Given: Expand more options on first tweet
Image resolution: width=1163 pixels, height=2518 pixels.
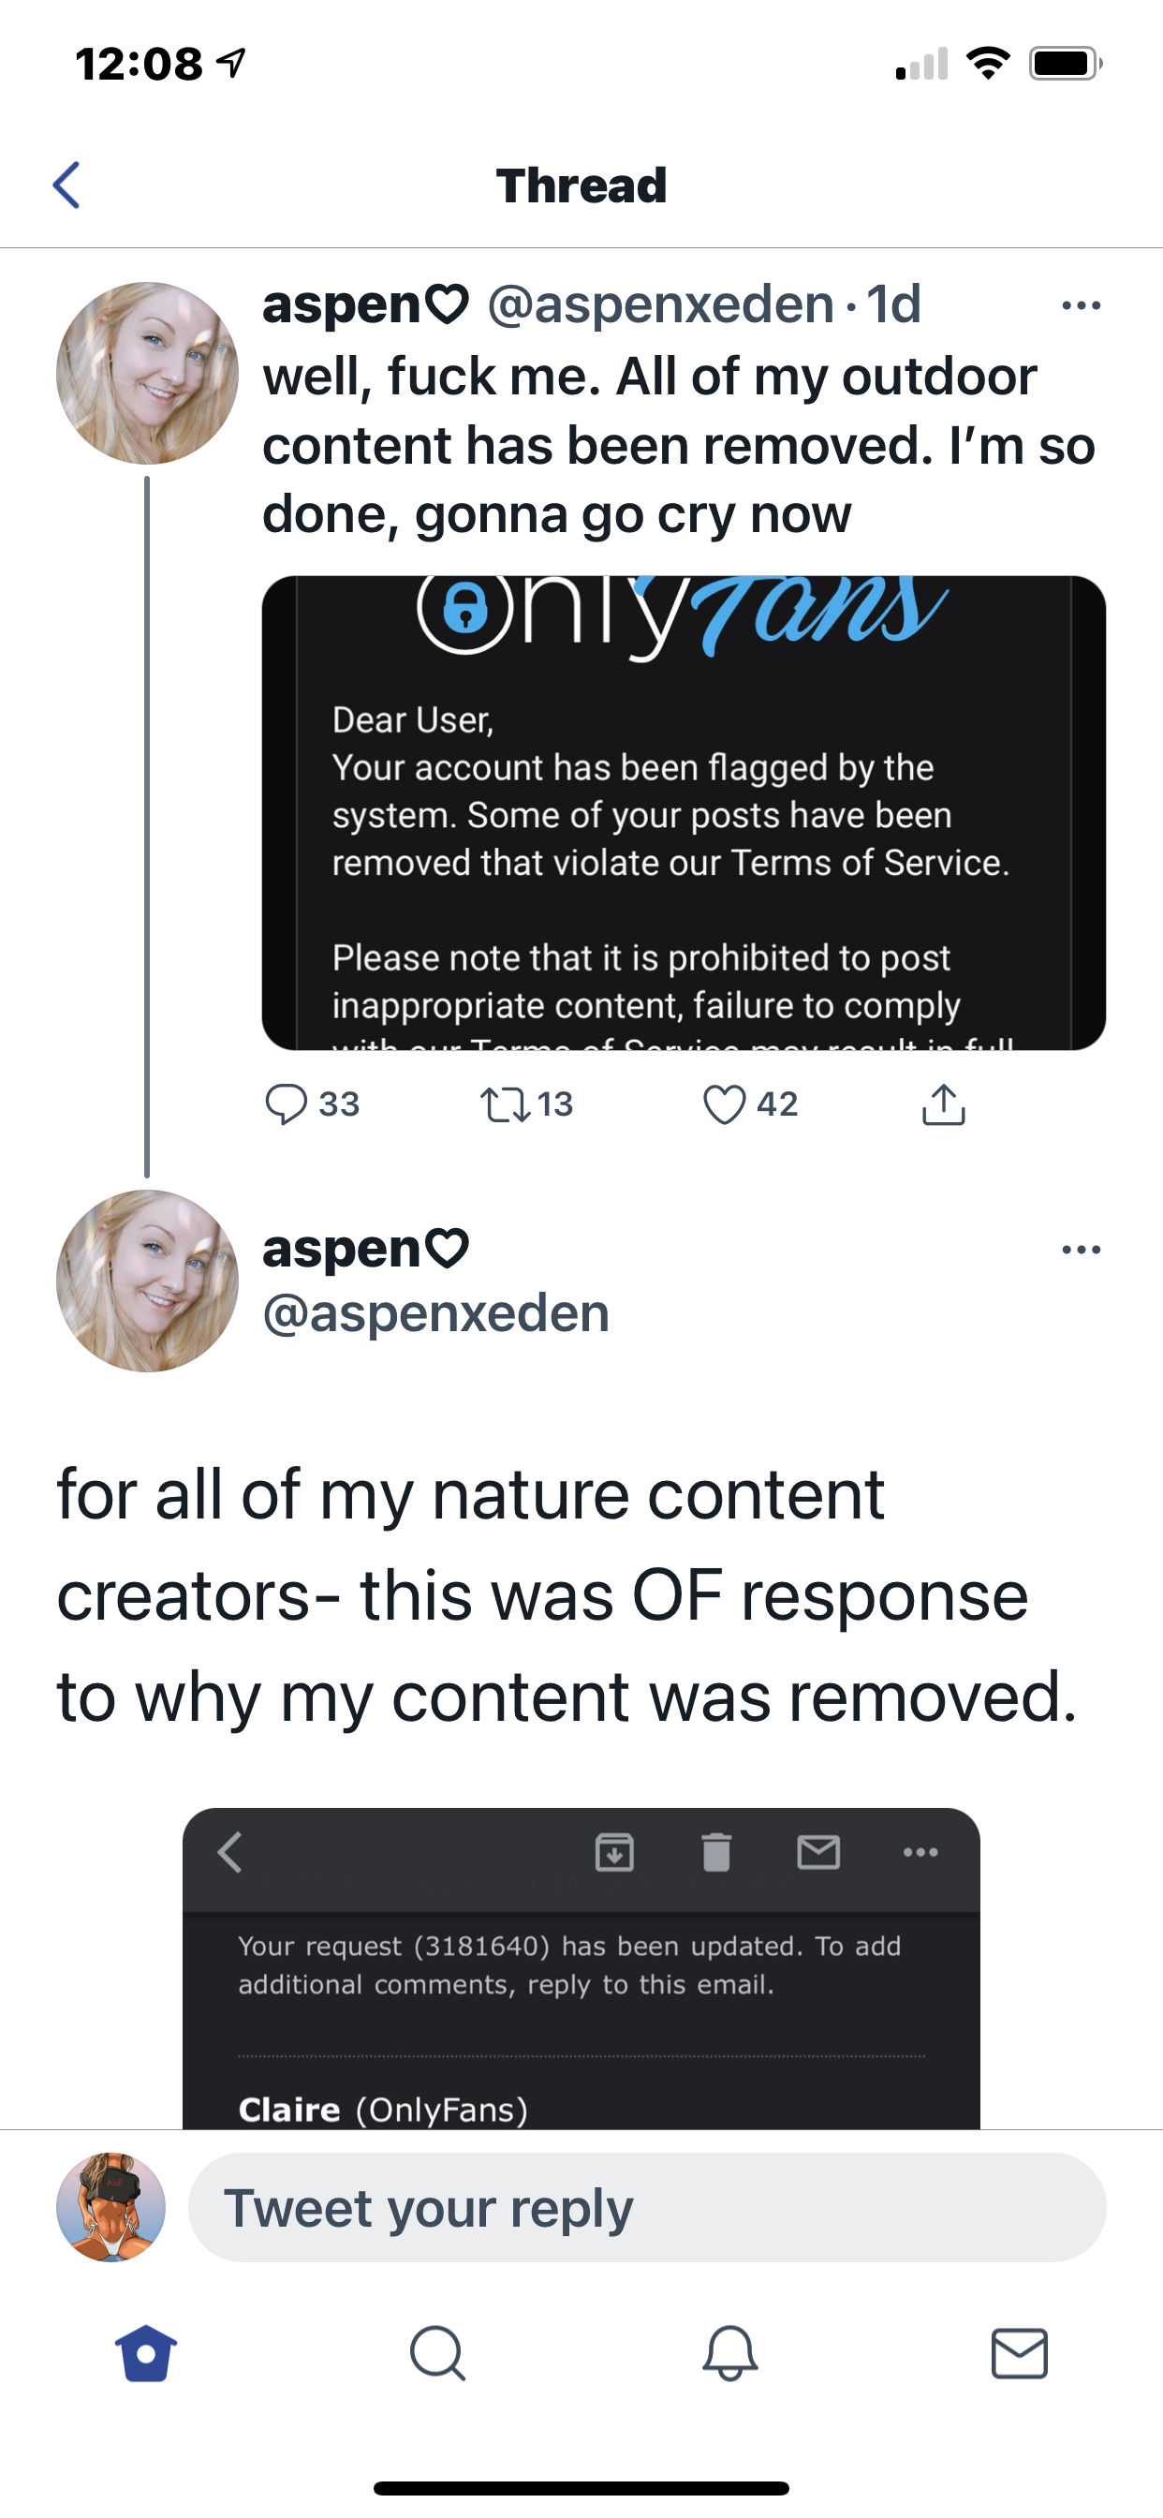Looking at the screenshot, I should (x=1081, y=306).
